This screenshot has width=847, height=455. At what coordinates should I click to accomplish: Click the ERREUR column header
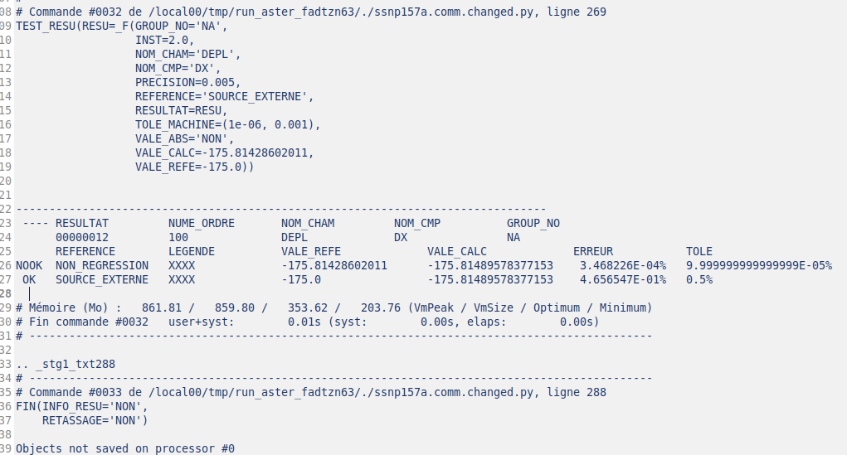tap(593, 251)
